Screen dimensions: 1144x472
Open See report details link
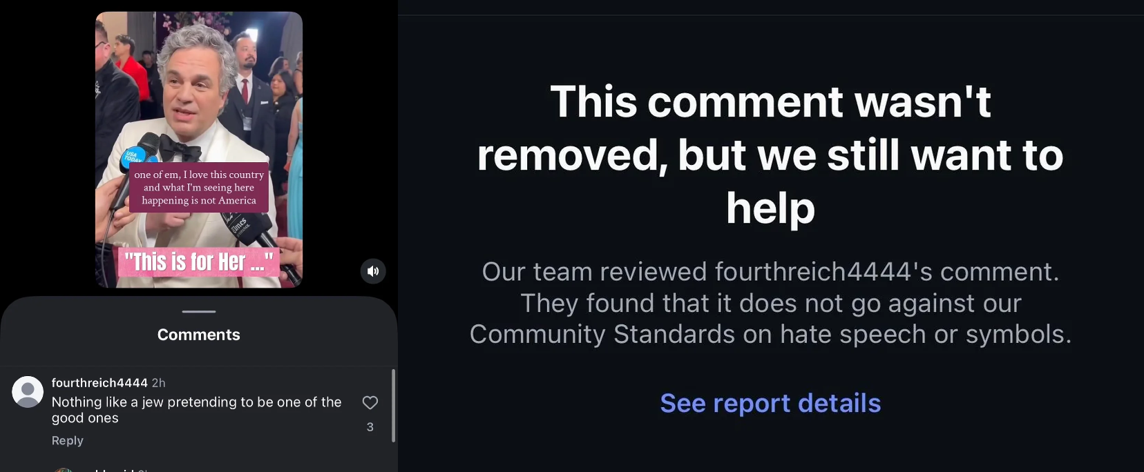(770, 403)
